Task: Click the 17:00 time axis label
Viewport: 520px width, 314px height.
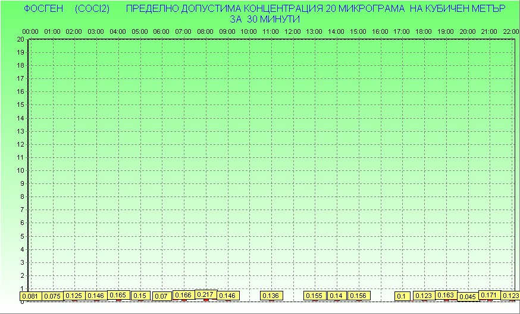Action: pyautogui.click(x=401, y=31)
